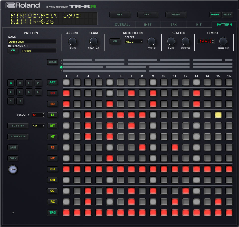Image resolution: width=239 pixels, height=227 pixels.
Task: Toggle the Reference Kit ON switch
Action: point(13,51)
